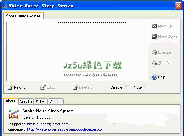Click the Stop ALL button label
The height and width of the screenshot is (136, 184).
[165, 63]
